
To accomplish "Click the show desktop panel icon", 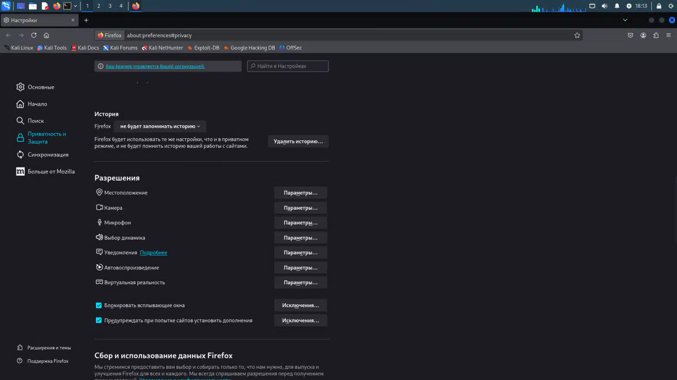I will click(20, 6).
